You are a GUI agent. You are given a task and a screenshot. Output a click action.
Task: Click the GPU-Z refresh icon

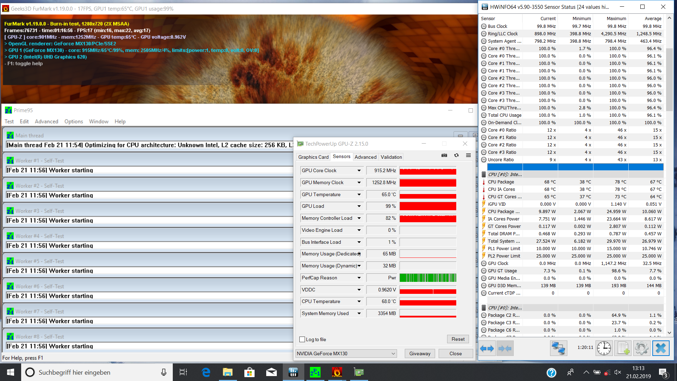point(456,156)
